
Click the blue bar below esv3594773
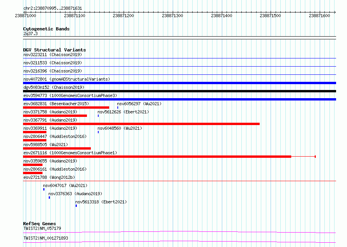pyautogui.click(x=179, y=99)
